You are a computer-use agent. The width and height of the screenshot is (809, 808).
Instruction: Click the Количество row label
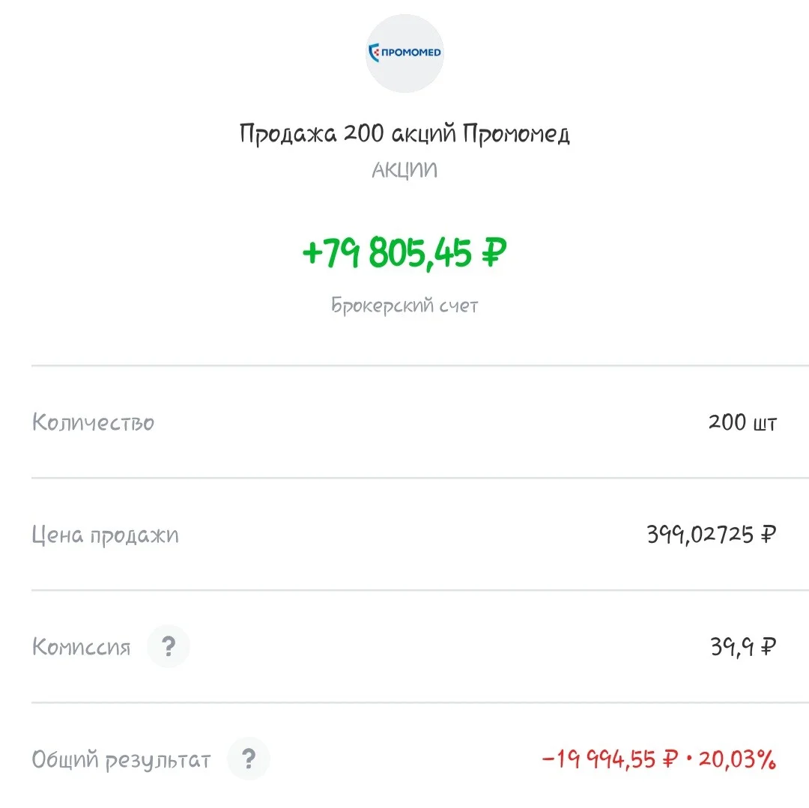[x=94, y=422]
